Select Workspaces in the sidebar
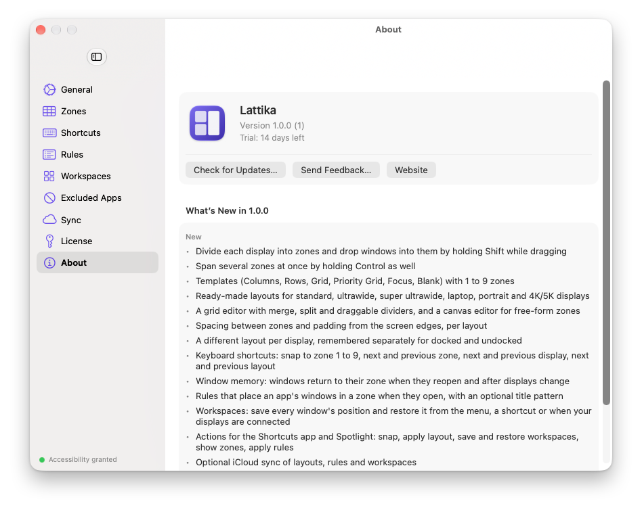This screenshot has height=514, width=642. (x=98, y=177)
